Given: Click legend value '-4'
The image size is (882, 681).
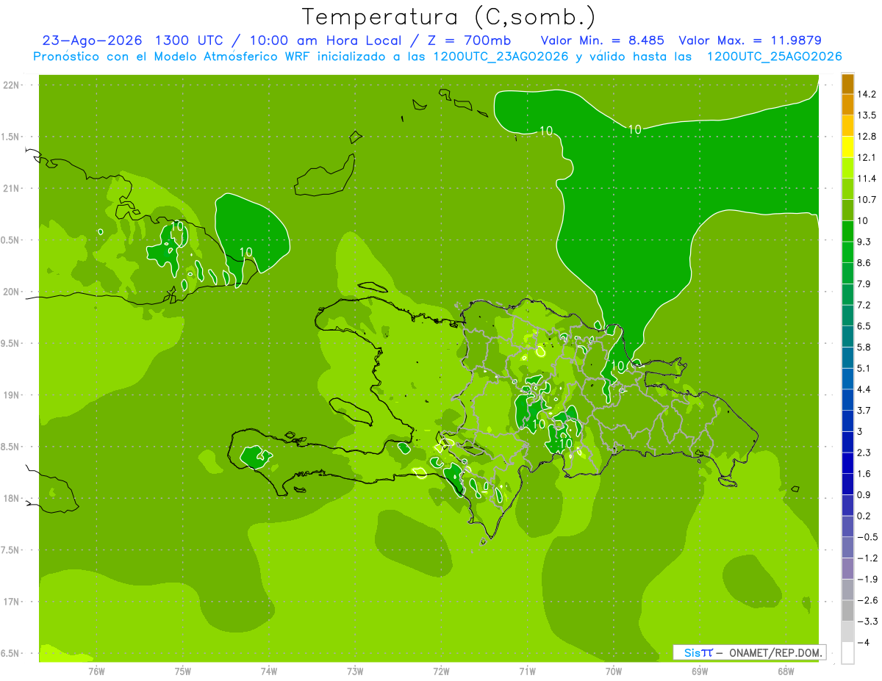Looking at the screenshot, I should click(864, 642).
